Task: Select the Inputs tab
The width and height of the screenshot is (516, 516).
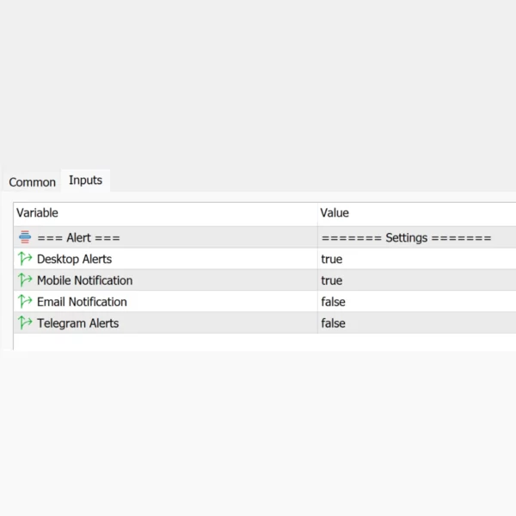Action: click(x=85, y=180)
